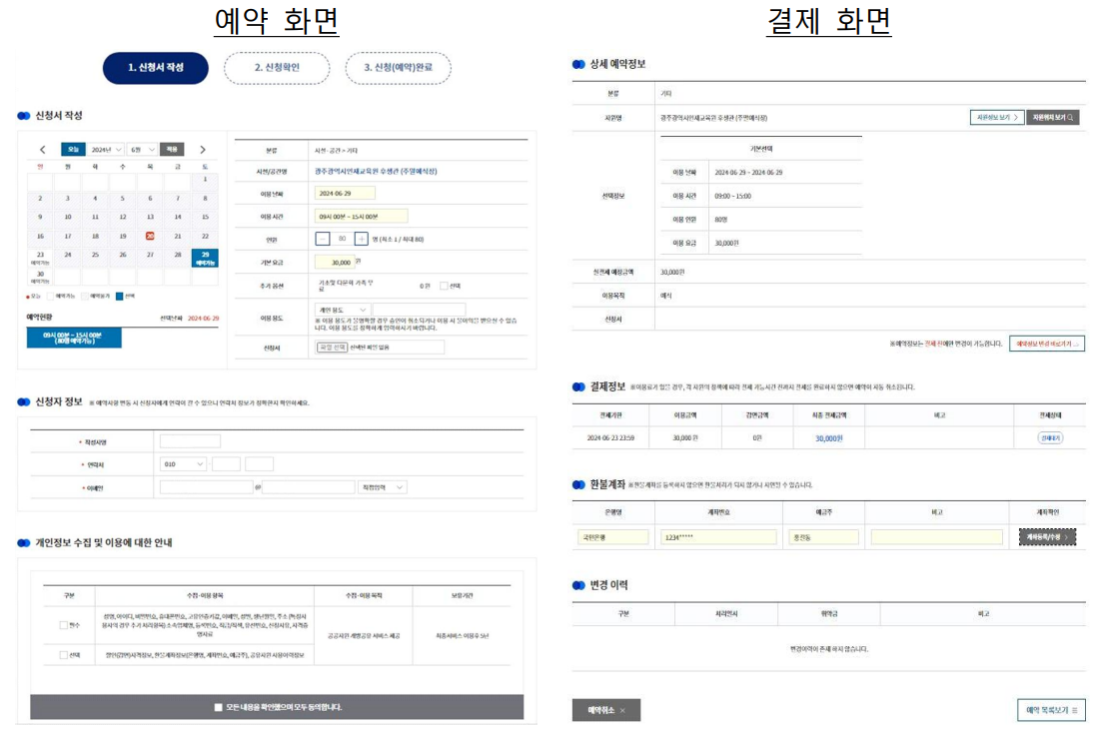Click the refund account remarks field
The image size is (1098, 733).
tap(937, 537)
